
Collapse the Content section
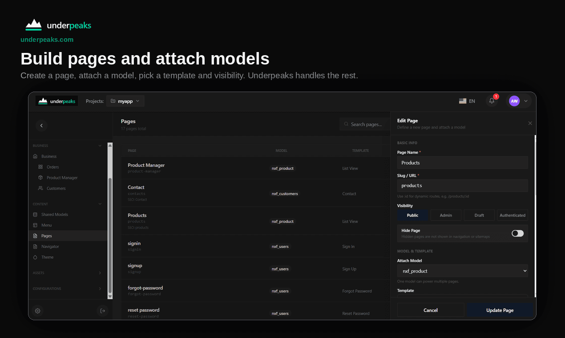(100, 204)
